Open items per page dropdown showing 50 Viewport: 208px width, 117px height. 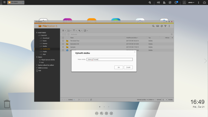point(164,100)
